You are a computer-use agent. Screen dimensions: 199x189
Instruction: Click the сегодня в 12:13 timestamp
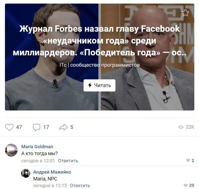50,186
